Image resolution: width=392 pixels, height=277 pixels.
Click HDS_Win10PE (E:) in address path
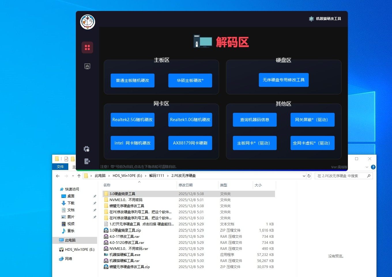click(127, 176)
